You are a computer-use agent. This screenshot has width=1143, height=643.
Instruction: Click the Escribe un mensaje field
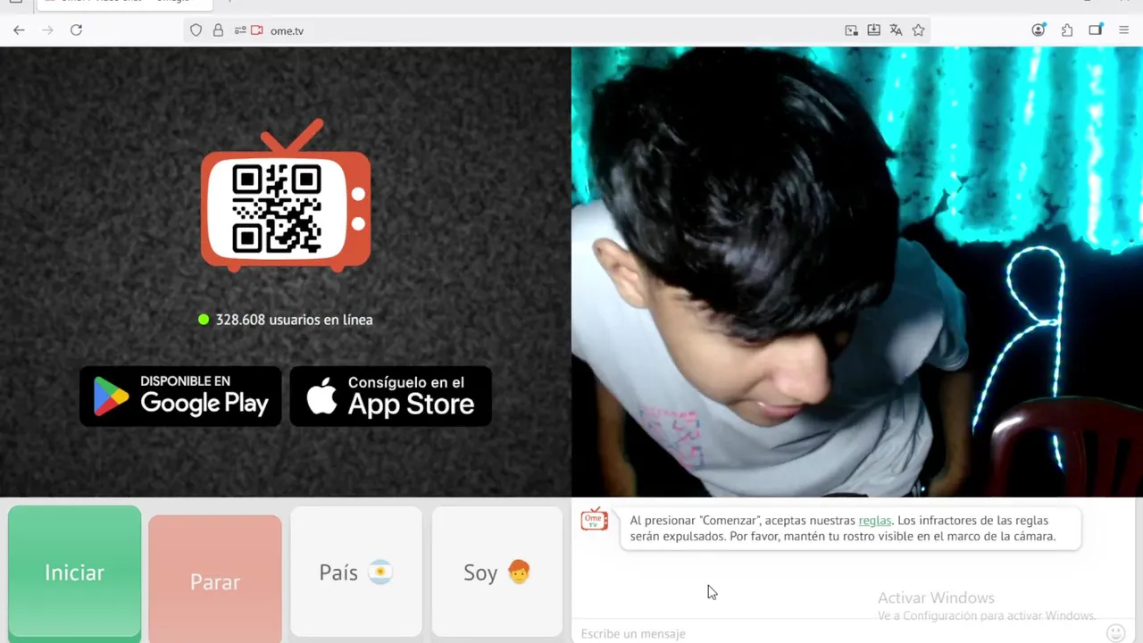tap(839, 633)
